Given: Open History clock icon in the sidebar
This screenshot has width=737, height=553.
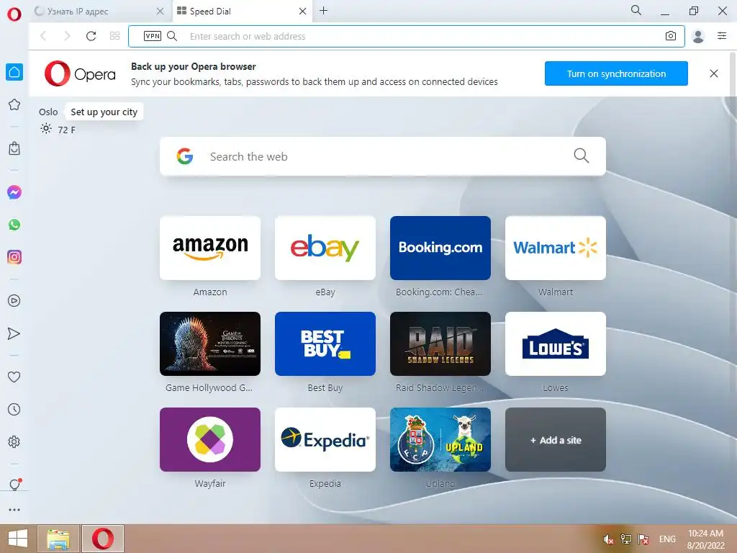Looking at the screenshot, I should 14,410.
